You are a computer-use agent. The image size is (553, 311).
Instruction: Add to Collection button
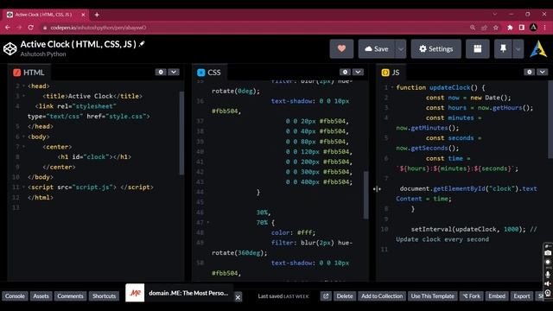click(382, 295)
